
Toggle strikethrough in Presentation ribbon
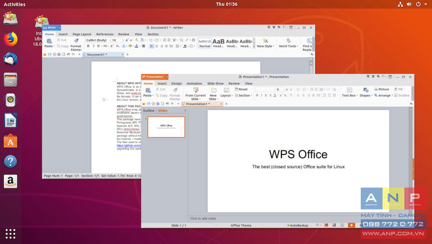271,96
